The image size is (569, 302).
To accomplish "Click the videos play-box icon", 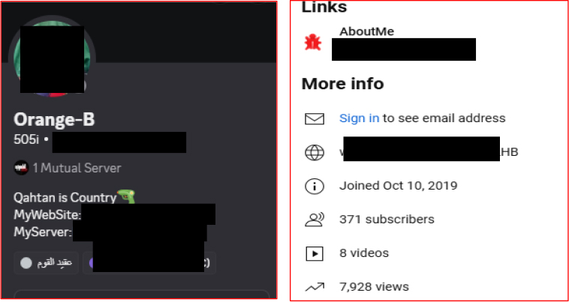I will coord(315,253).
